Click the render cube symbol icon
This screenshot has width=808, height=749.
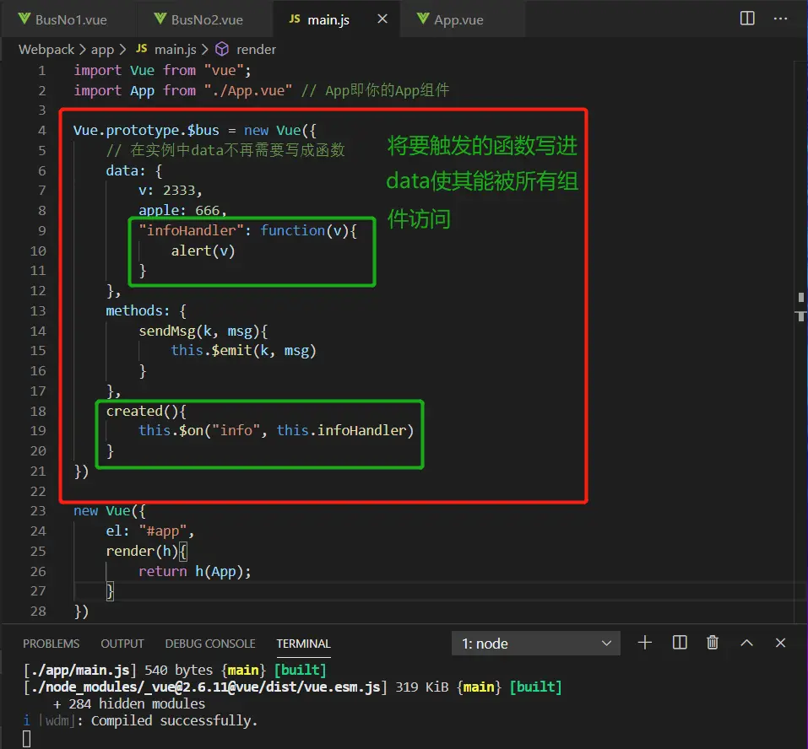(x=222, y=49)
